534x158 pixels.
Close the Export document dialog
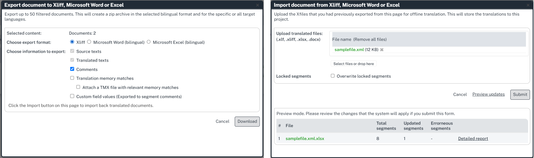[257, 5]
